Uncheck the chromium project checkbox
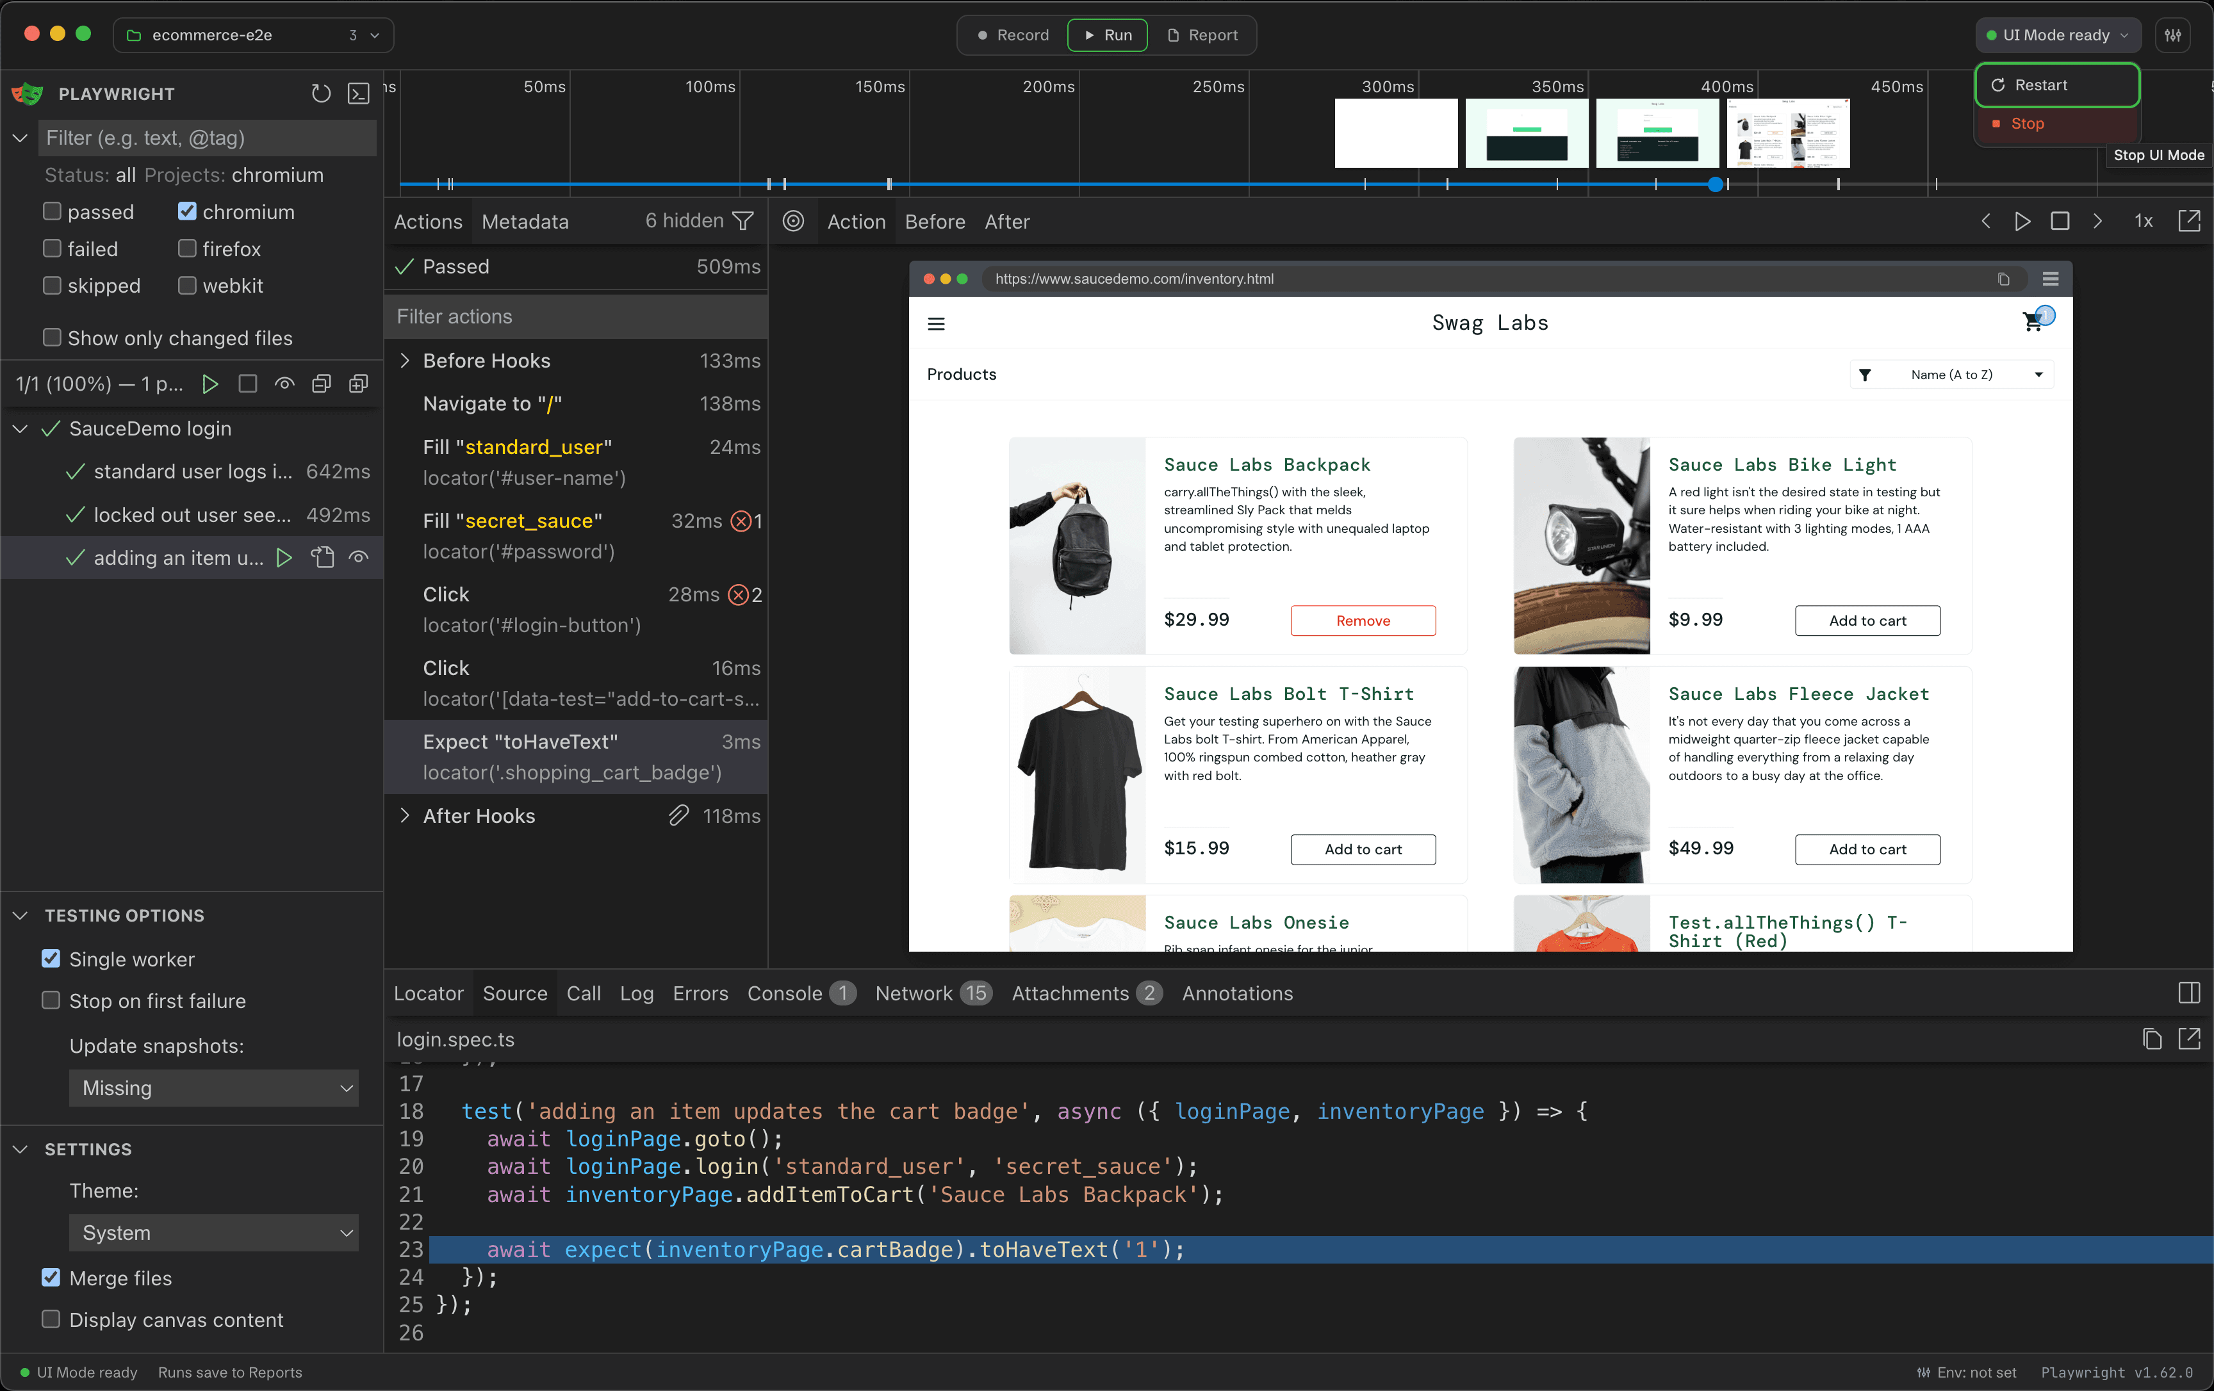This screenshot has height=1391, width=2214. 188,213
